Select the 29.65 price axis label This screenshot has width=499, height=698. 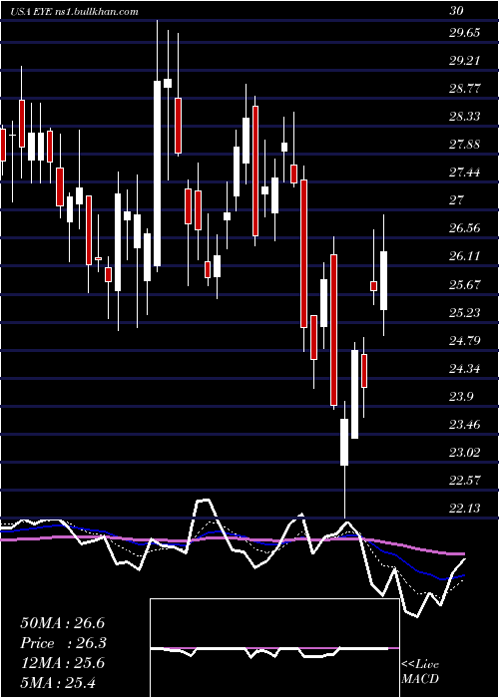click(465, 33)
